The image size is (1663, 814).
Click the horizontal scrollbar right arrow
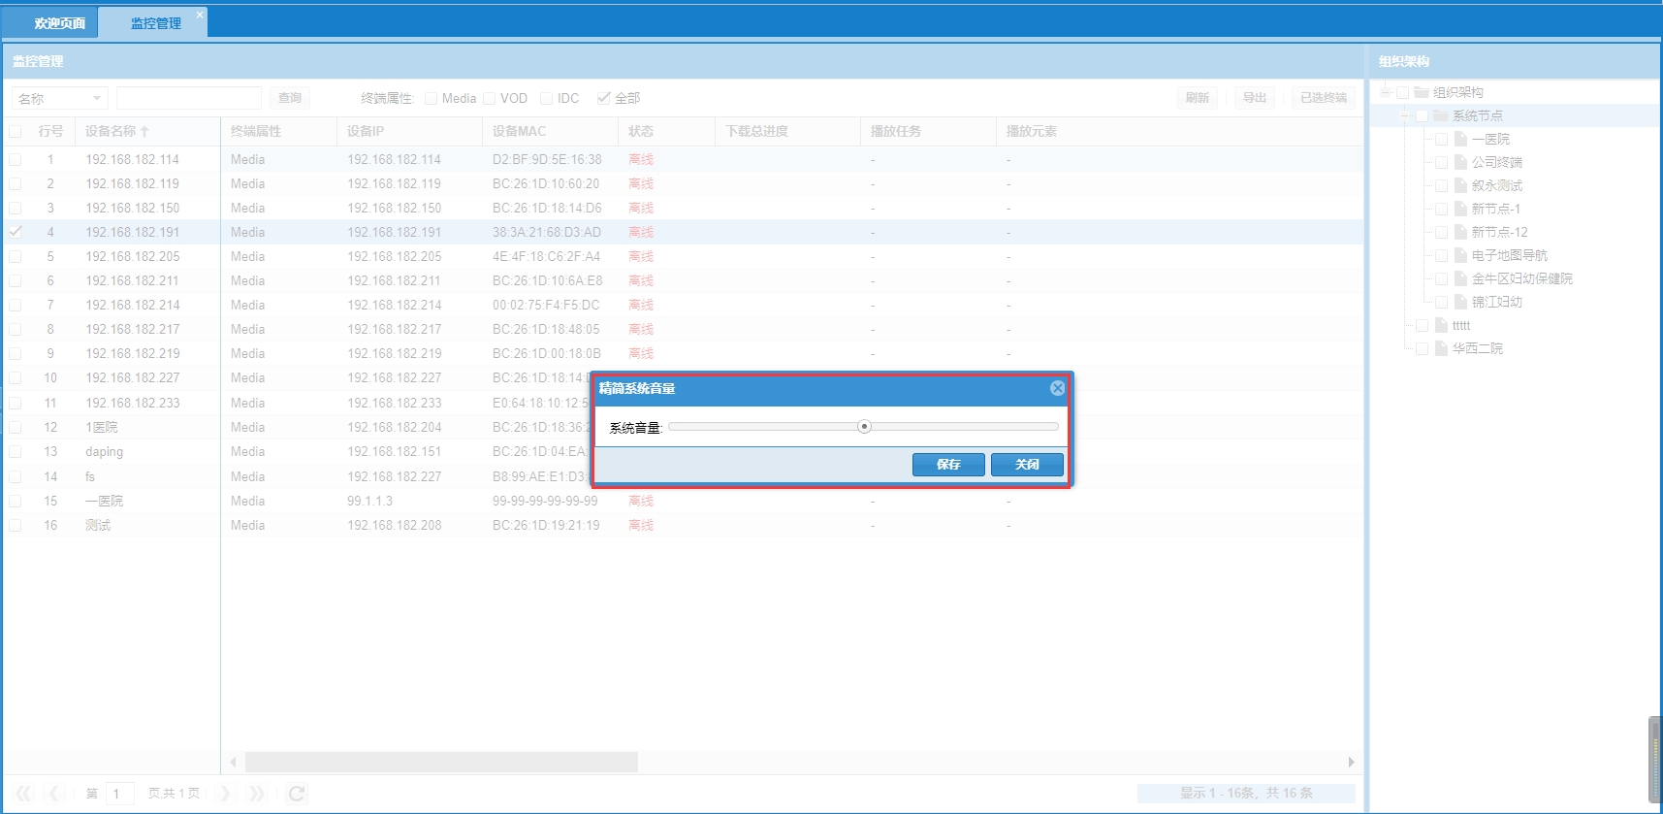coord(1351,763)
